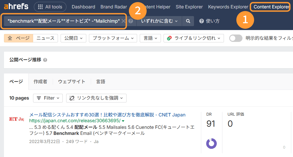
Task: Open the 作成者 tab
Action: pos(40,81)
